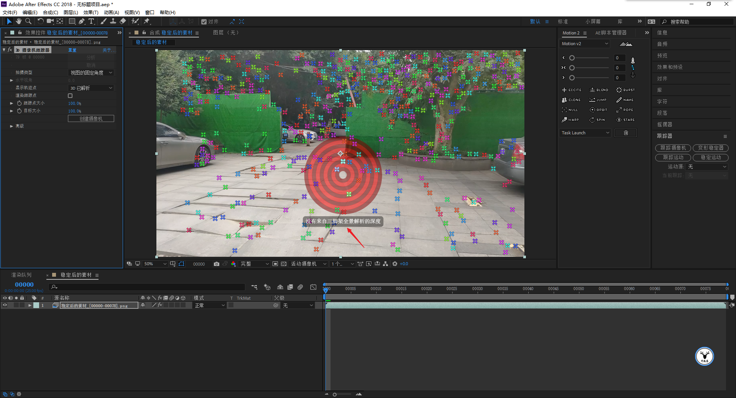Select the Brush tool
This screenshot has height=398, width=736.
pyautogui.click(x=103, y=21)
